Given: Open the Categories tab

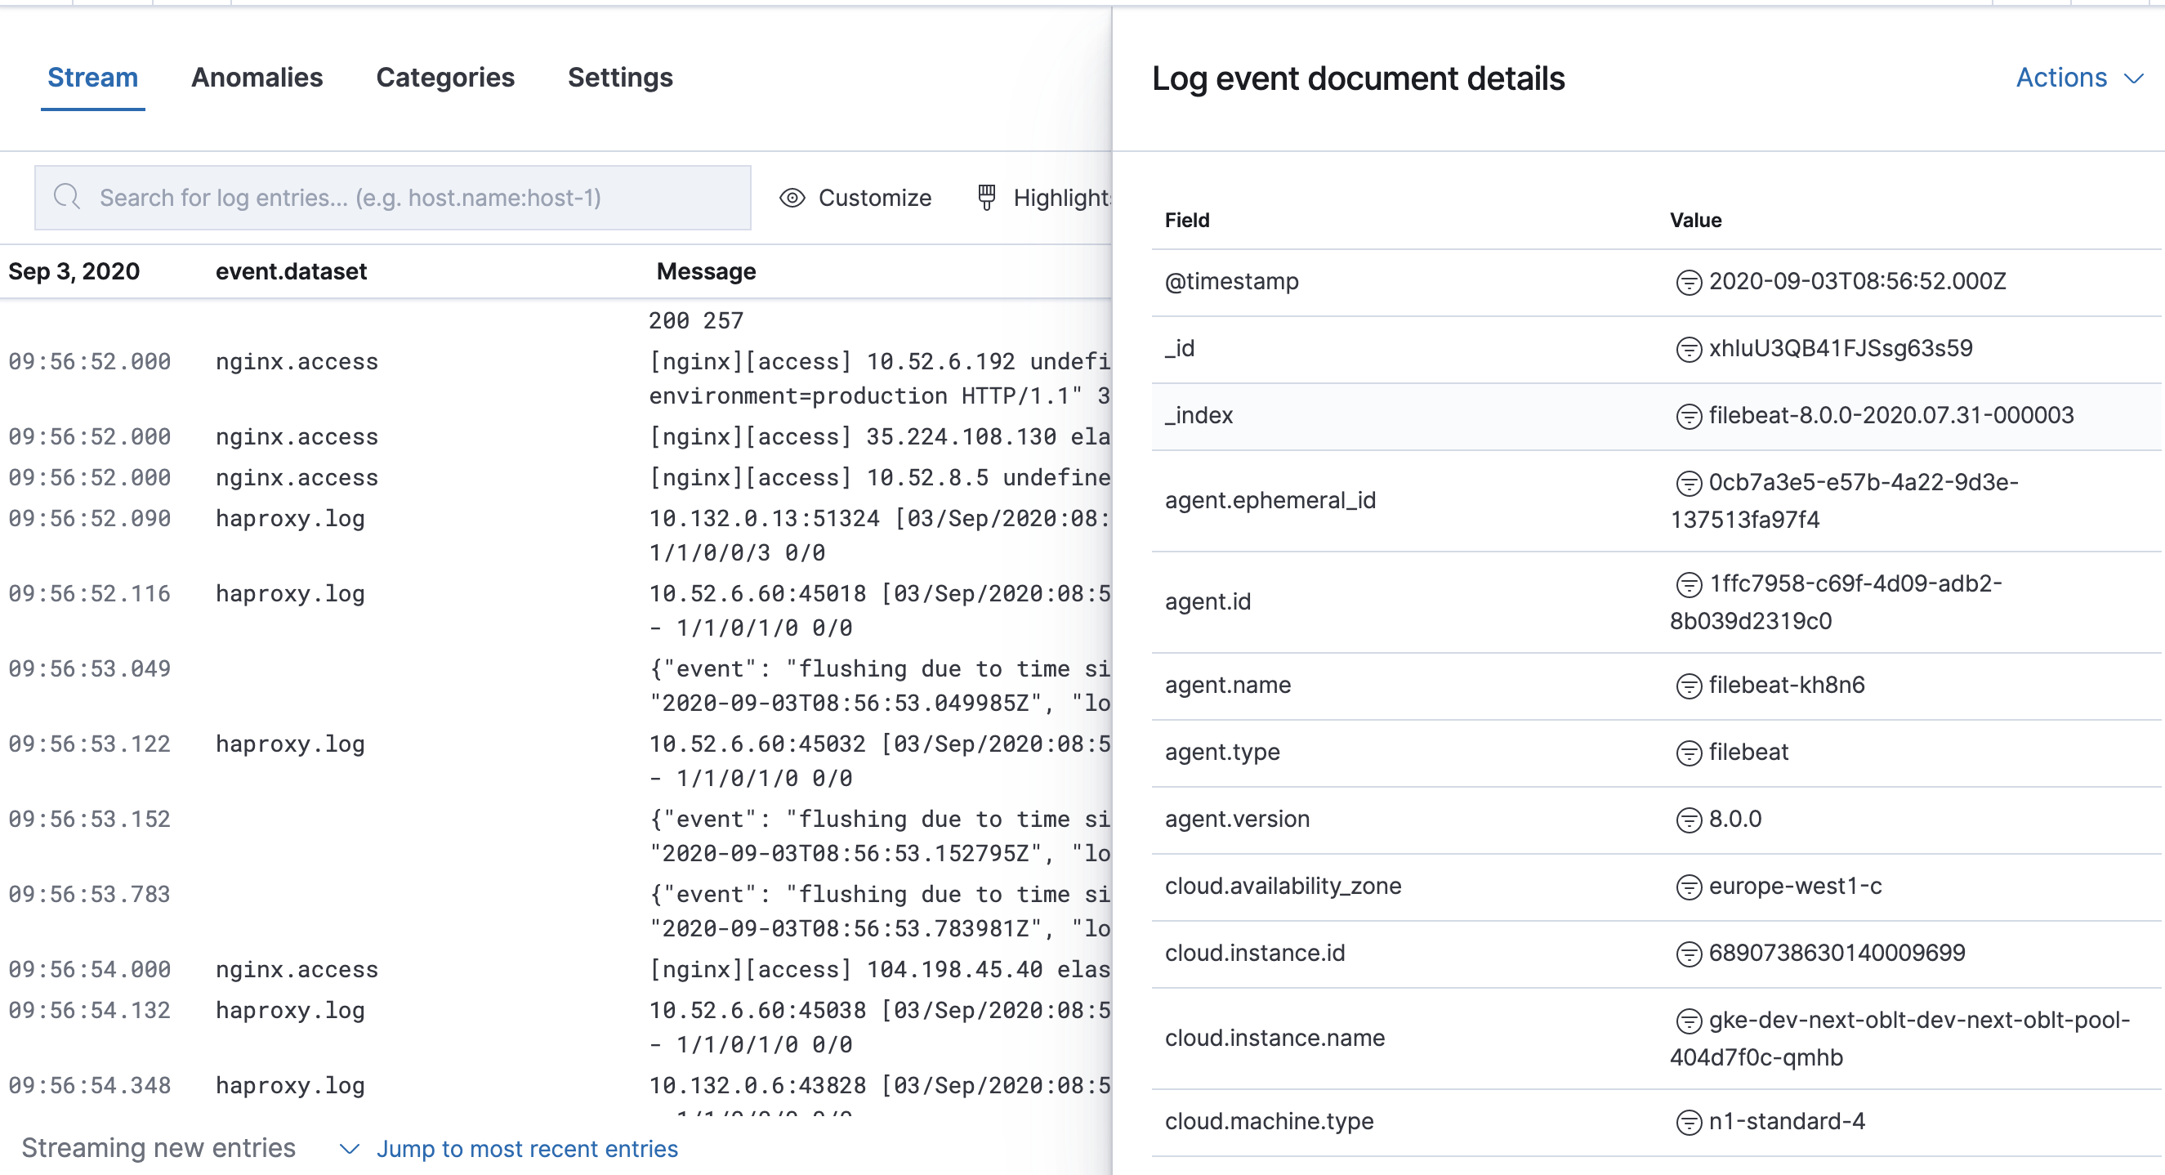Looking at the screenshot, I should tap(444, 78).
